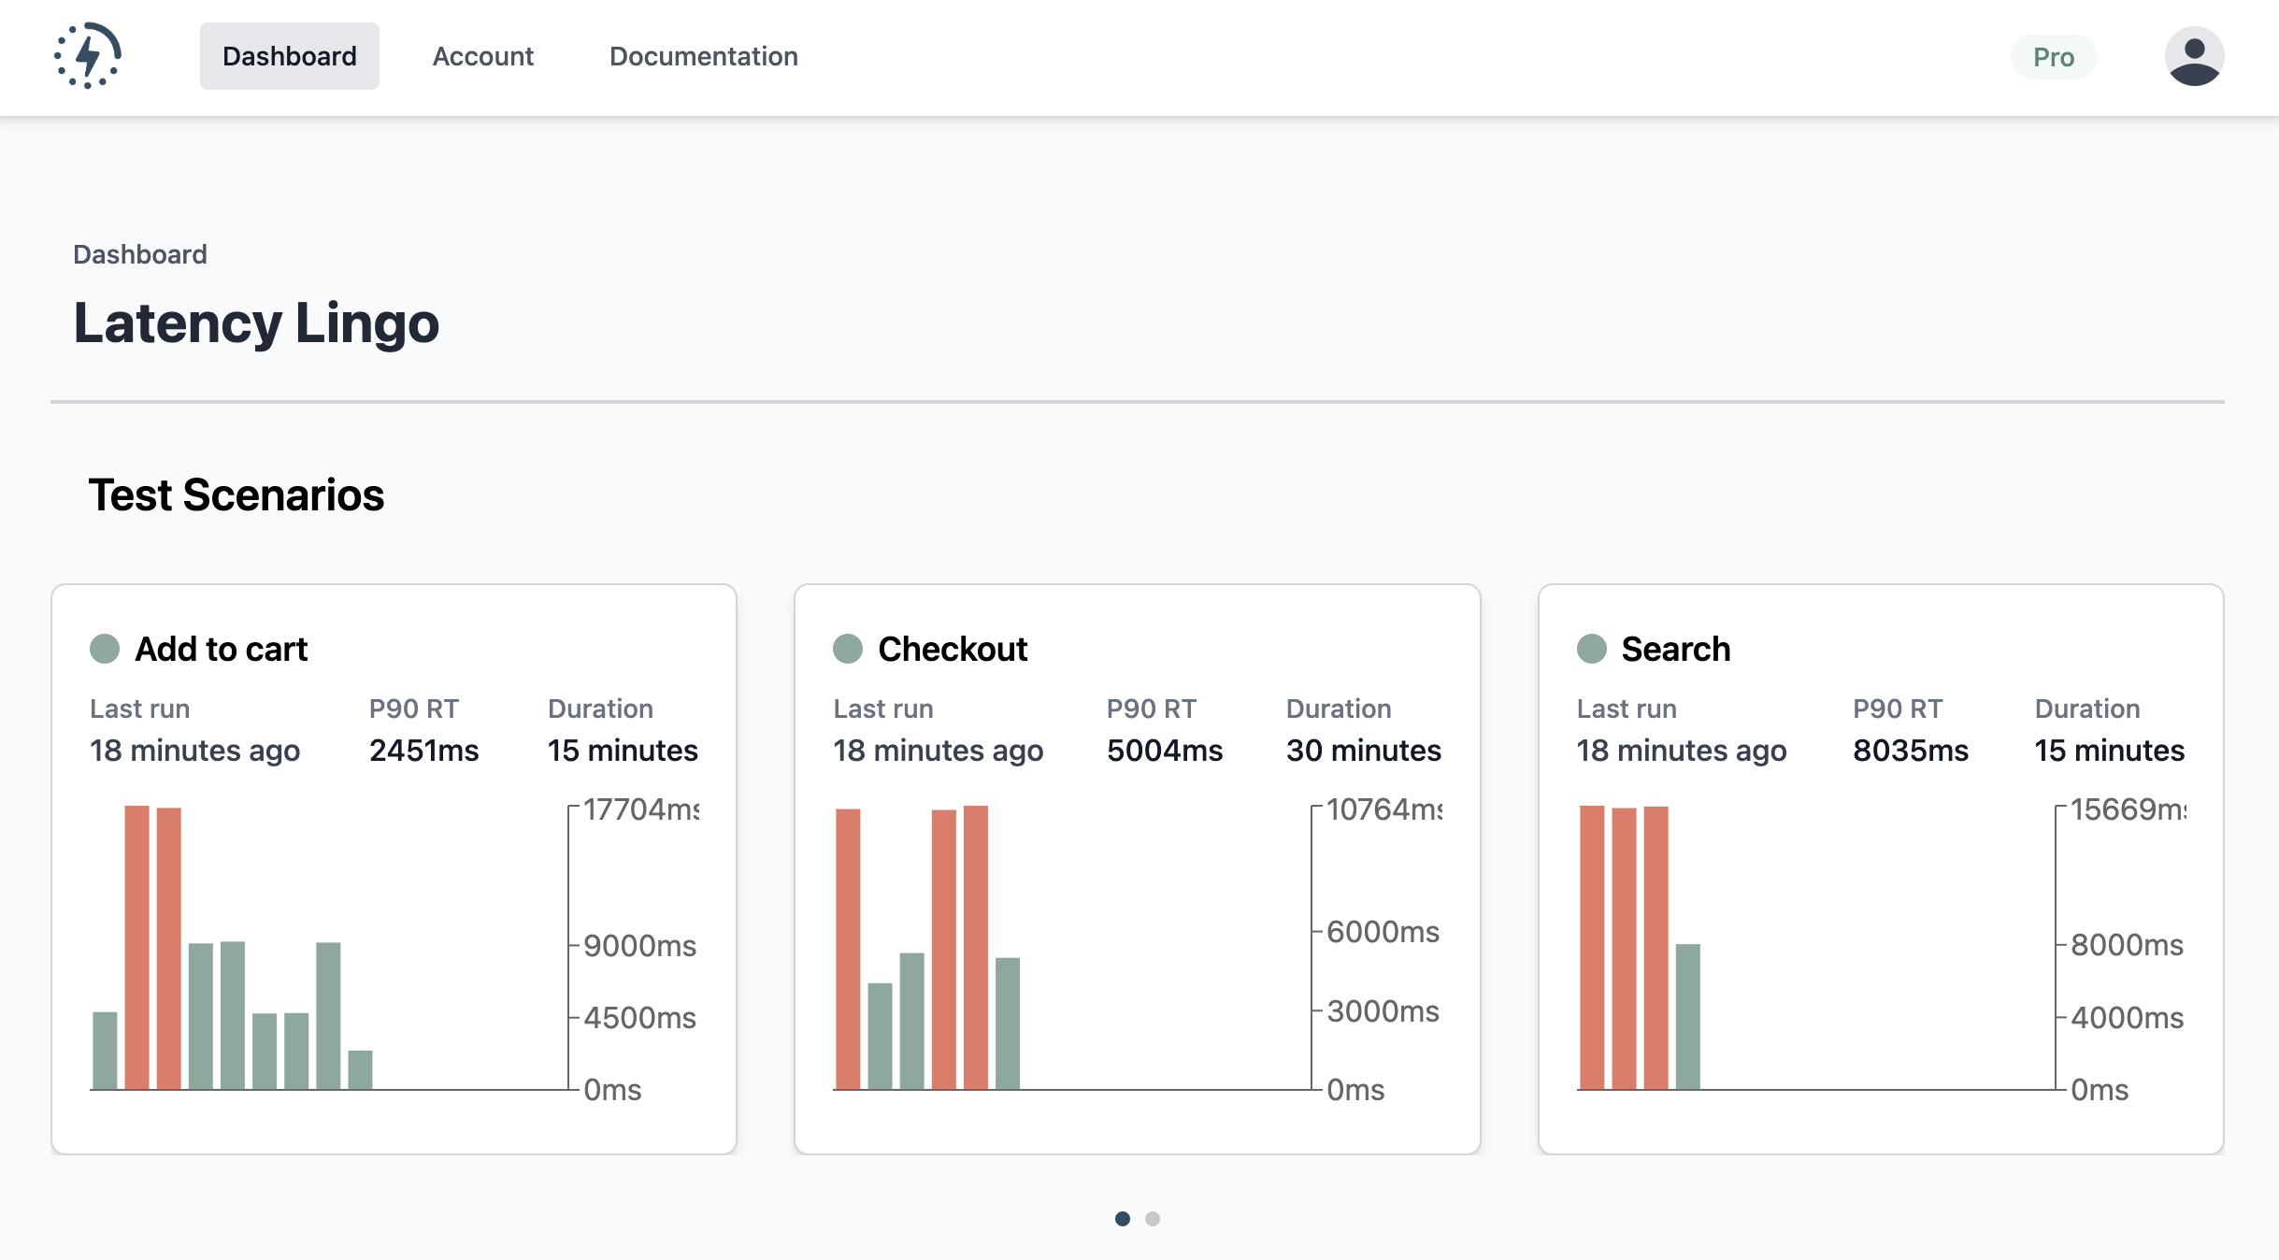Click the 9000ms axis label
The width and height of the screenshot is (2279, 1260).
tap(640, 946)
